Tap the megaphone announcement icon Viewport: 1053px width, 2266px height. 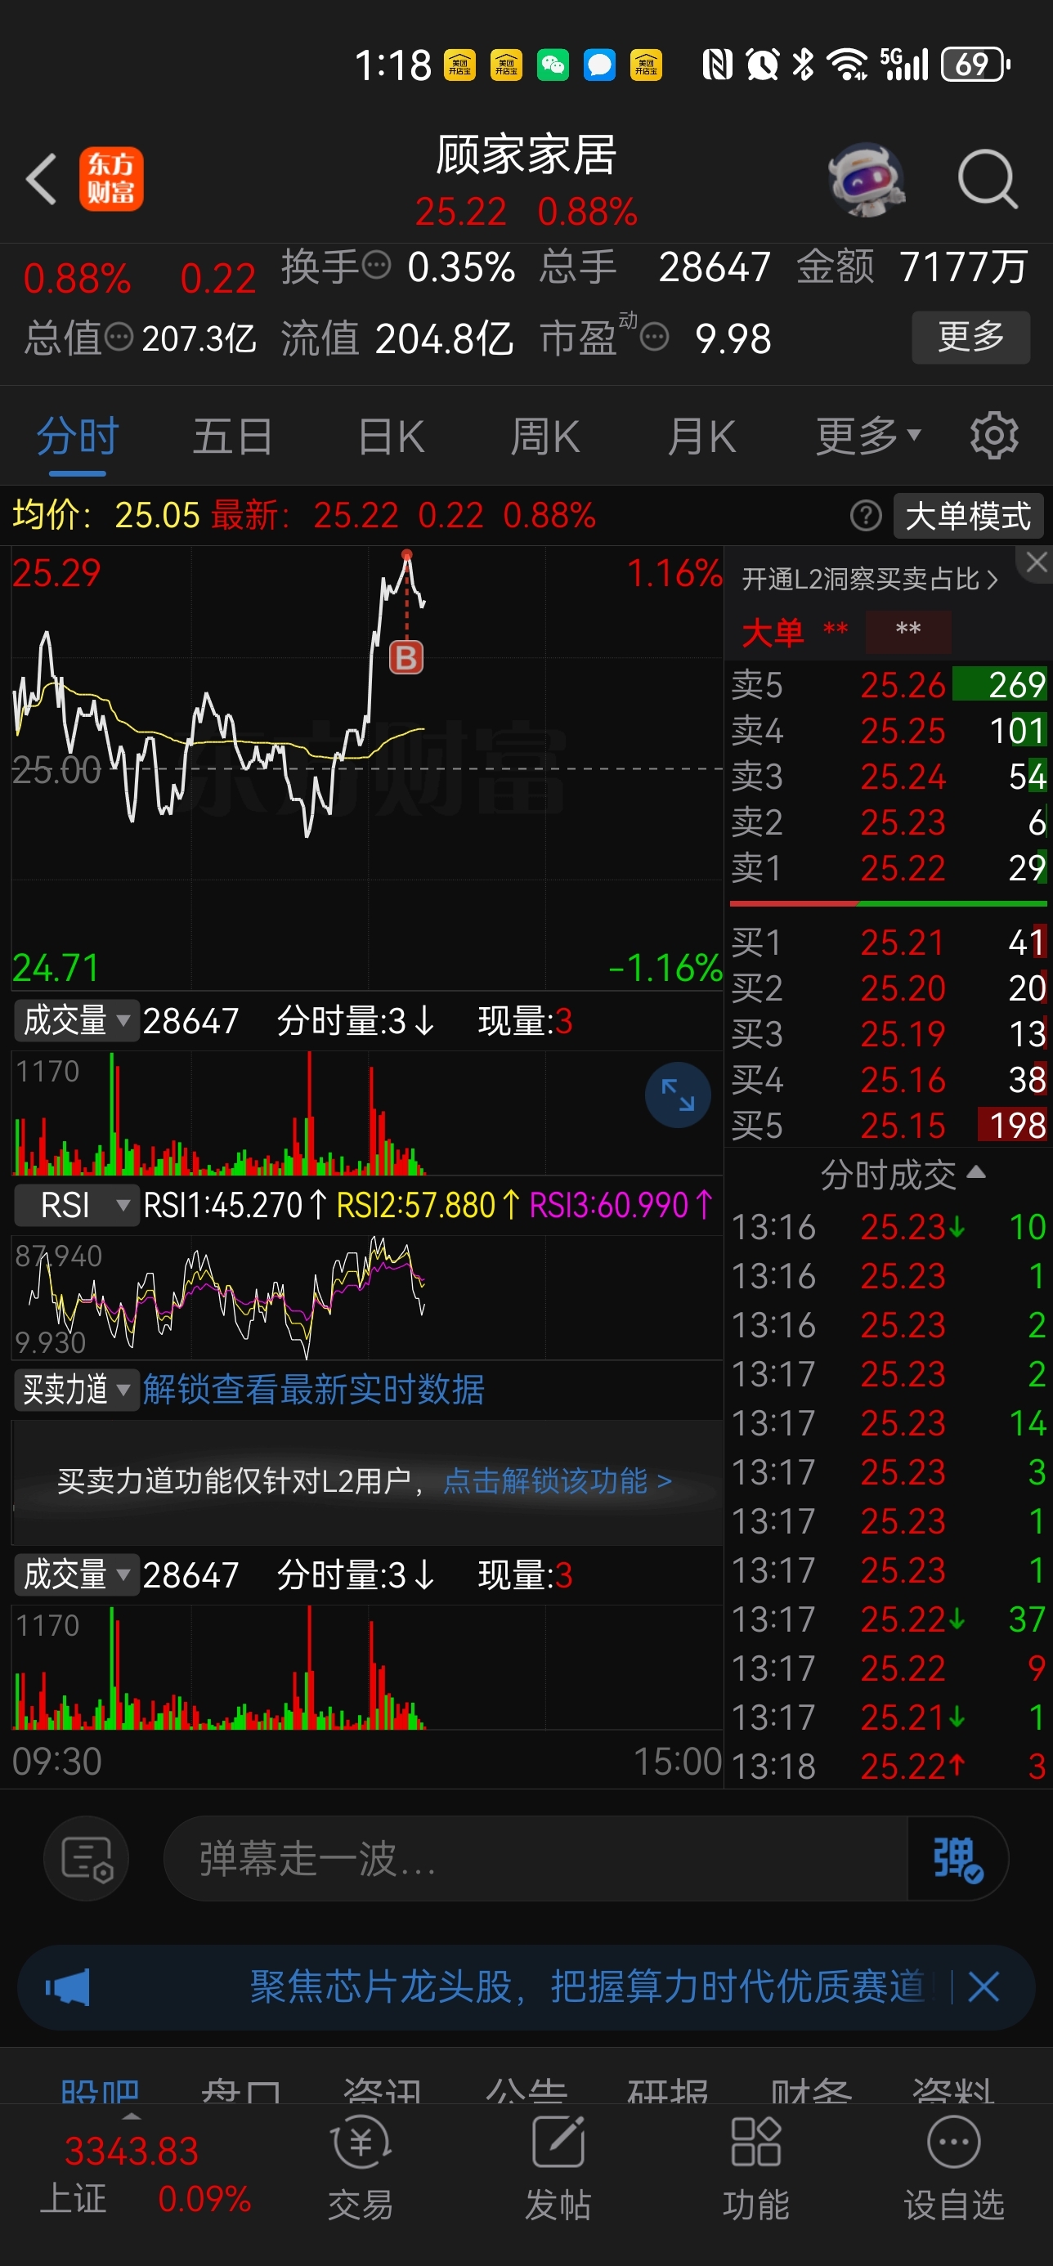click(x=69, y=1987)
